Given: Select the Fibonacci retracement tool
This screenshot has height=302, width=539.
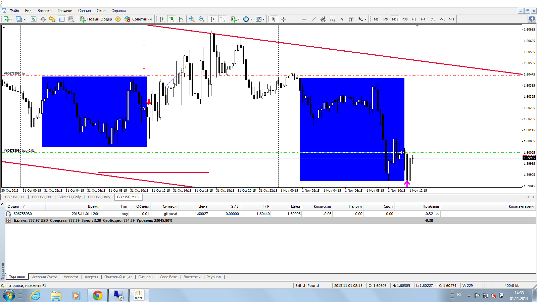Looking at the screenshot, I should pyautogui.click(x=332, y=19).
